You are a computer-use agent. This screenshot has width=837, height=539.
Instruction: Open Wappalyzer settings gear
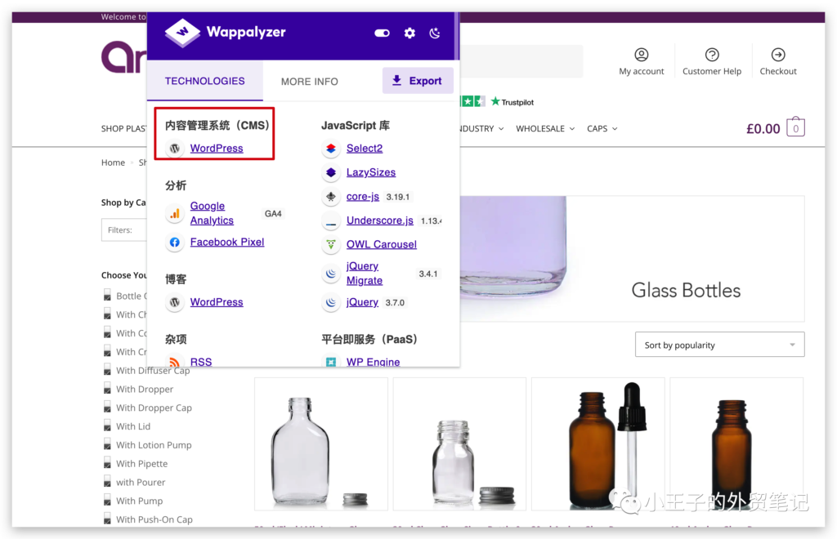click(410, 33)
